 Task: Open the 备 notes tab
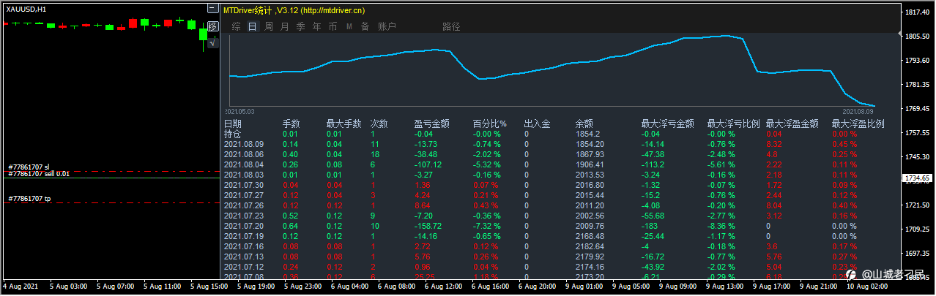tap(365, 26)
